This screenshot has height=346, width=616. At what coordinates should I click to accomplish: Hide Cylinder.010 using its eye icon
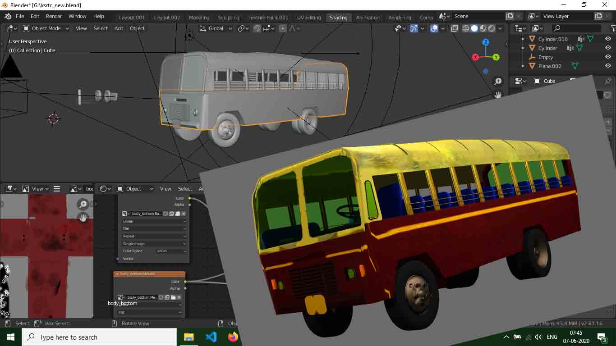pos(608,39)
